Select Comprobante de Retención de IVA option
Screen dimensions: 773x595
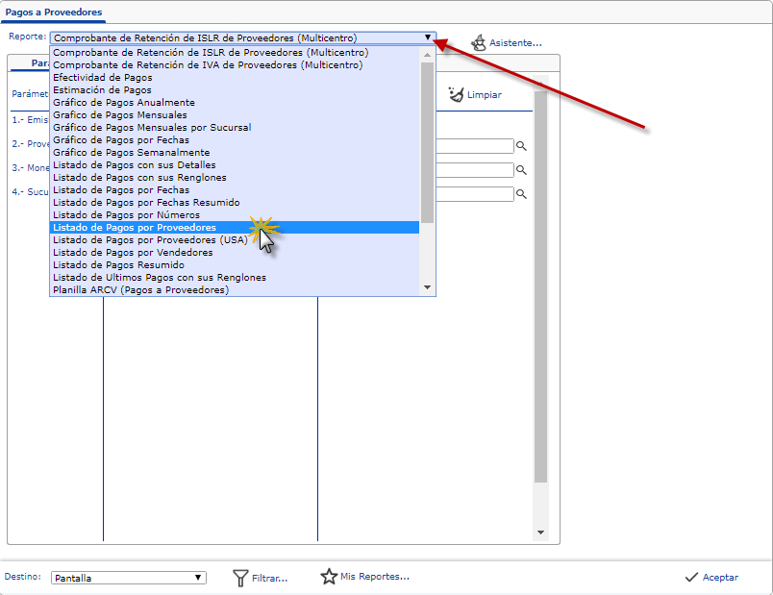tap(236, 65)
